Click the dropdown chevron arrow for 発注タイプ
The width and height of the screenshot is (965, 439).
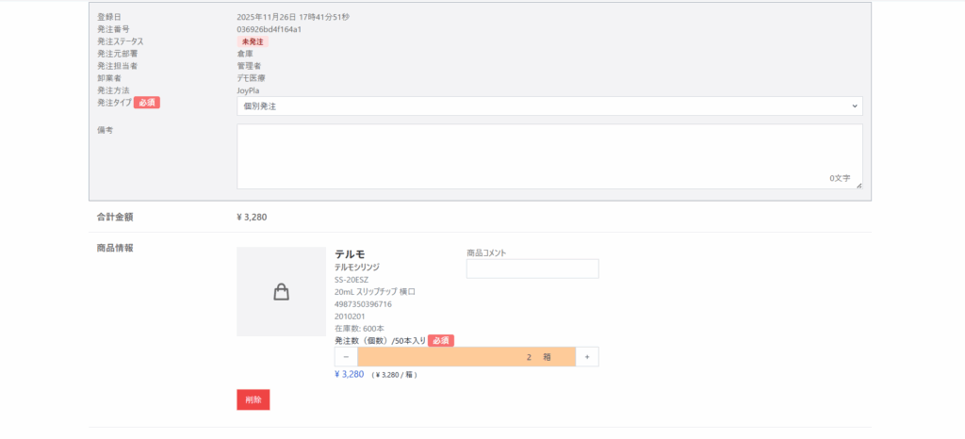pos(854,106)
